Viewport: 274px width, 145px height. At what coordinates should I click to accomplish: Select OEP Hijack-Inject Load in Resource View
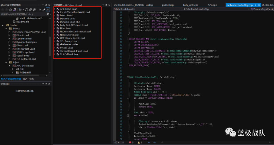coord(72,38)
